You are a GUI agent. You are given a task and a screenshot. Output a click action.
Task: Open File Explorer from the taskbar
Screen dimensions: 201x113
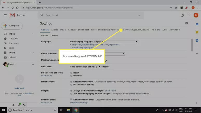[x=69, y=110]
